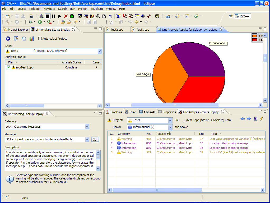Screen dimensions: 270x203
Task: Click the yellow help question mark toolbar icon
Action: (x=157, y=16)
